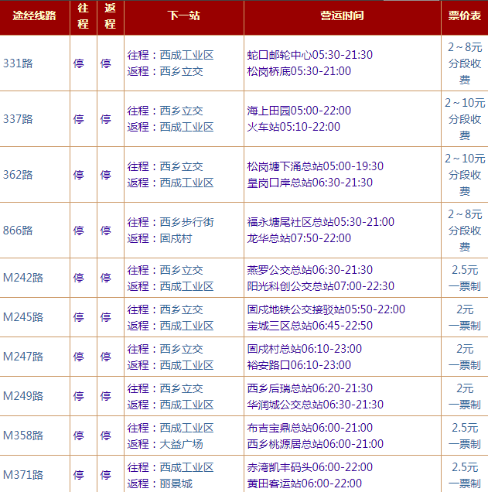Screen dimensions: 488x492
Task: Select M371路 next stop 返程：丽景城
Action: coord(159,483)
